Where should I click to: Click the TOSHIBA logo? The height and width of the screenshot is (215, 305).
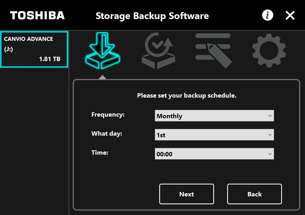(37, 15)
